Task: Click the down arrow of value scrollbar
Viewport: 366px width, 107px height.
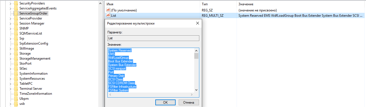Action: [196, 90]
